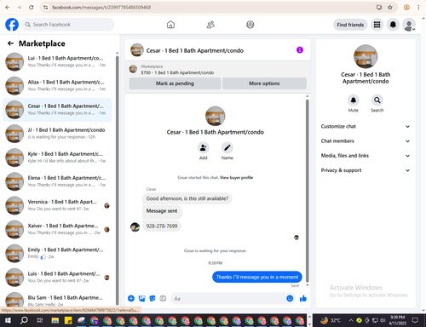The width and height of the screenshot is (426, 327).
Task: Open the Groups icon in top navigation
Action: (250, 25)
